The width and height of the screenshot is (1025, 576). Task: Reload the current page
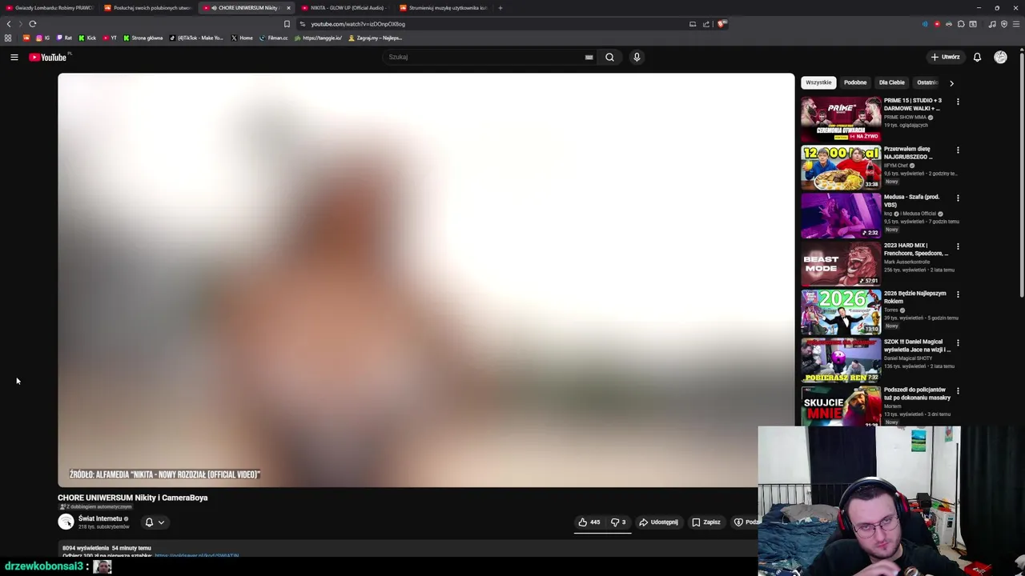point(33,24)
